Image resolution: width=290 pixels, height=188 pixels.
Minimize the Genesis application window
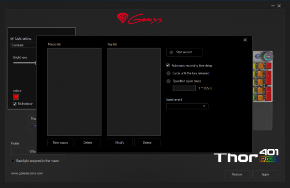point(273,6)
